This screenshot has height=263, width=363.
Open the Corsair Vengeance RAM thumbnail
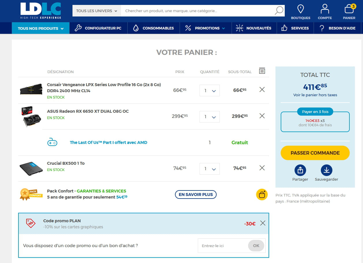tap(31, 89)
